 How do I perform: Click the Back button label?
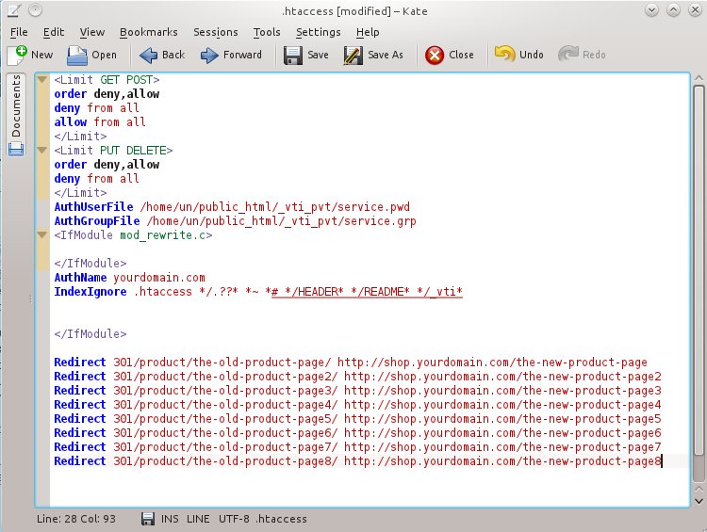point(173,55)
